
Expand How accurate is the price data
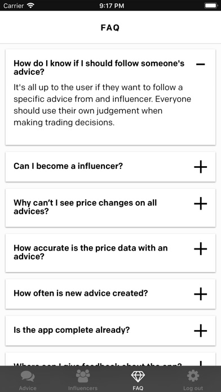[x=201, y=249]
